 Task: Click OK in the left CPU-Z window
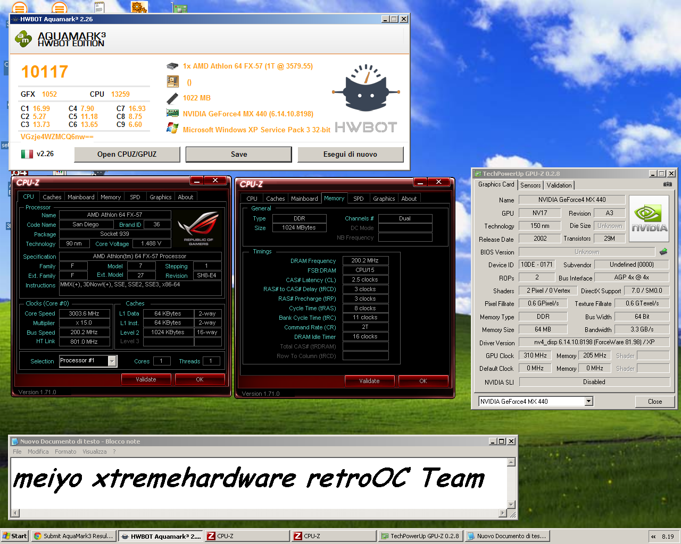(x=200, y=379)
